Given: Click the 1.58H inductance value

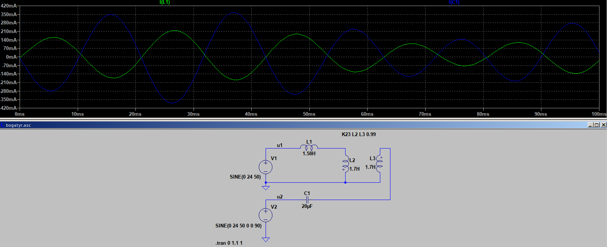Looking at the screenshot, I should point(309,153).
